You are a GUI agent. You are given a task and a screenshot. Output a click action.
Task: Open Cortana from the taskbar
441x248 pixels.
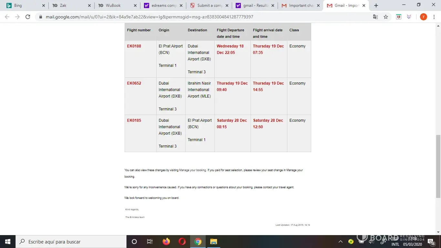[x=134, y=242]
